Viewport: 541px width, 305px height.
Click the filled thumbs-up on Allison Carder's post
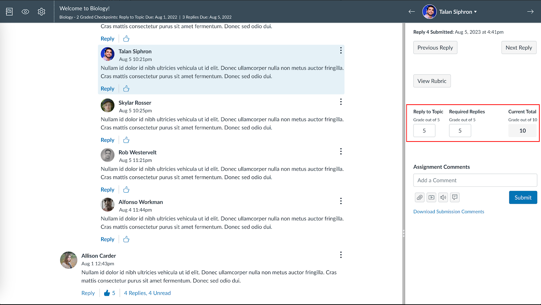click(107, 293)
